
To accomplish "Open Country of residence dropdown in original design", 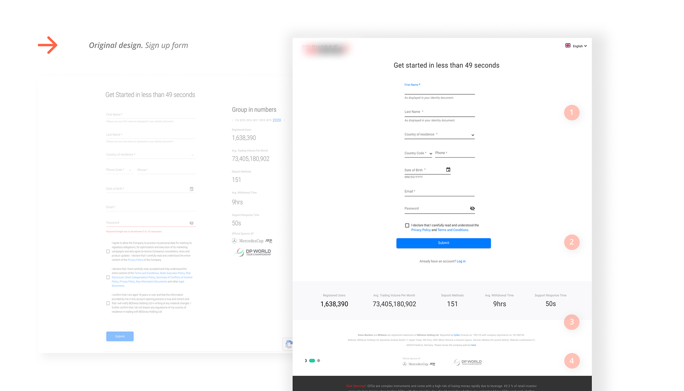I will pos(151,155).
